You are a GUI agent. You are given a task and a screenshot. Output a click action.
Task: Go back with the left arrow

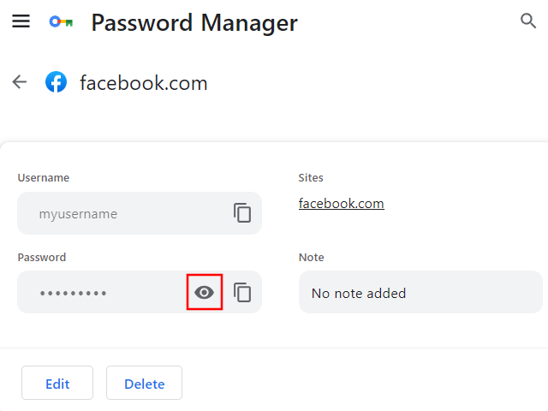click(x=20, y=82)
